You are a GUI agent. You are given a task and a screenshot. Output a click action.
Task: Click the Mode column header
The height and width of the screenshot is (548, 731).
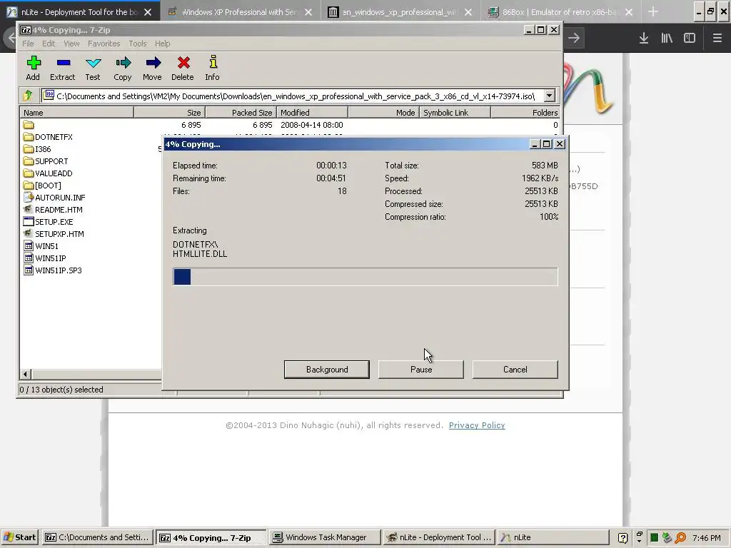[383, 112]
